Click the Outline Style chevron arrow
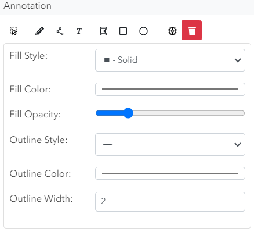The image size is (254, 232). pyautogui.click(x=238, y=144)
